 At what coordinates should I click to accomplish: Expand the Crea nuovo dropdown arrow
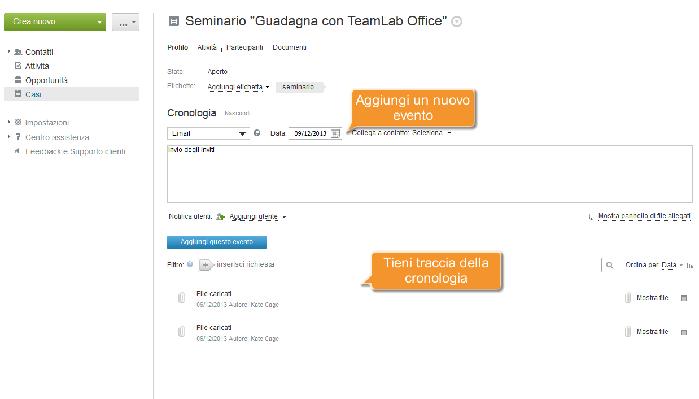[x=99, y=22]
